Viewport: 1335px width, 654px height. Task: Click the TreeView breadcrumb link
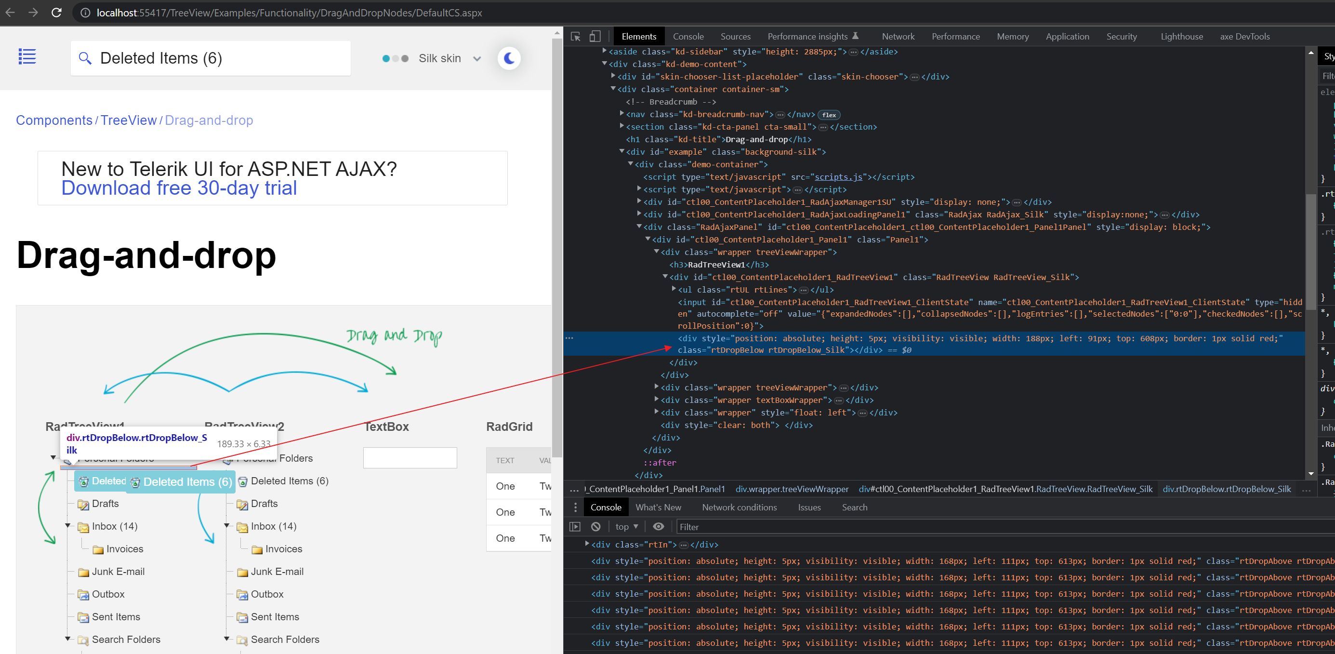[128, 120]
